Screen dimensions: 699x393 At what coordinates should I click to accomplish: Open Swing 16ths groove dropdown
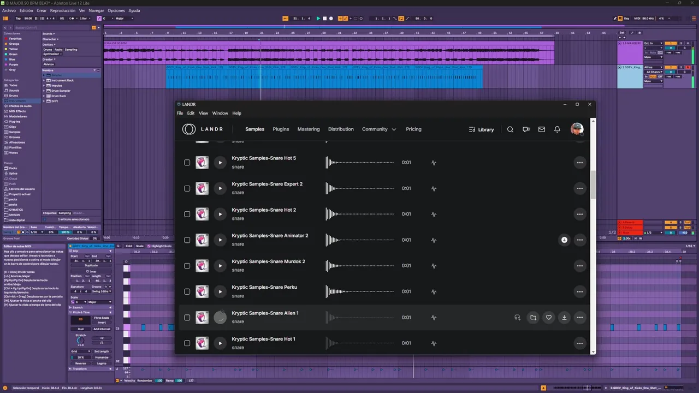tap(102, 291)
